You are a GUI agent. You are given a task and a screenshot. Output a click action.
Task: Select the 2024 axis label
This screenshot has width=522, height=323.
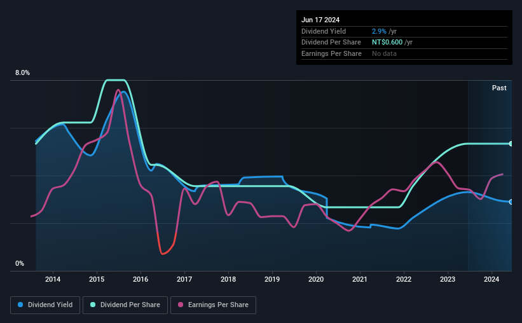[491, 279]
